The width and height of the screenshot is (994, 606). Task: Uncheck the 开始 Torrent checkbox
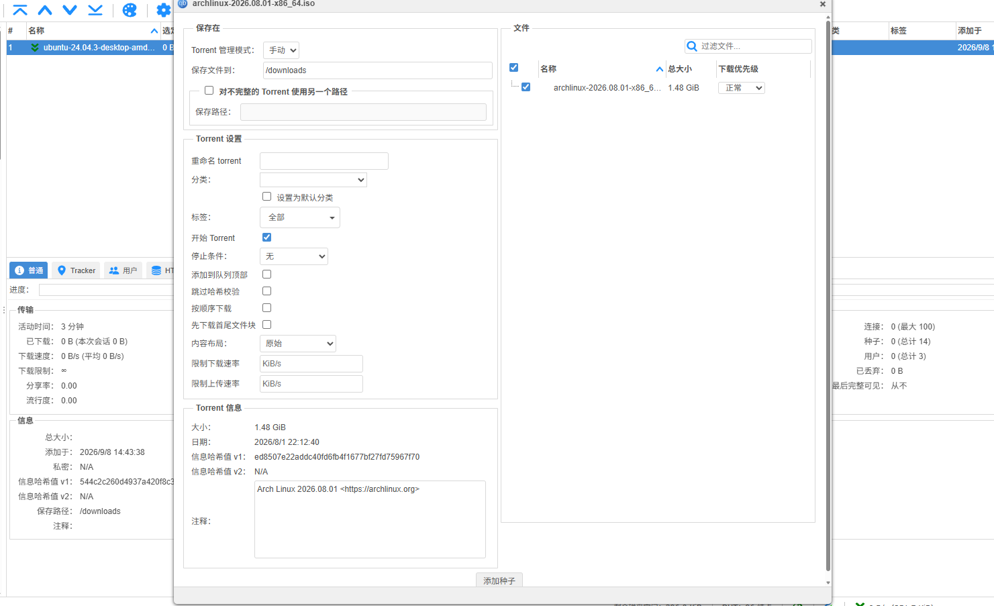(x=267, y=238)
